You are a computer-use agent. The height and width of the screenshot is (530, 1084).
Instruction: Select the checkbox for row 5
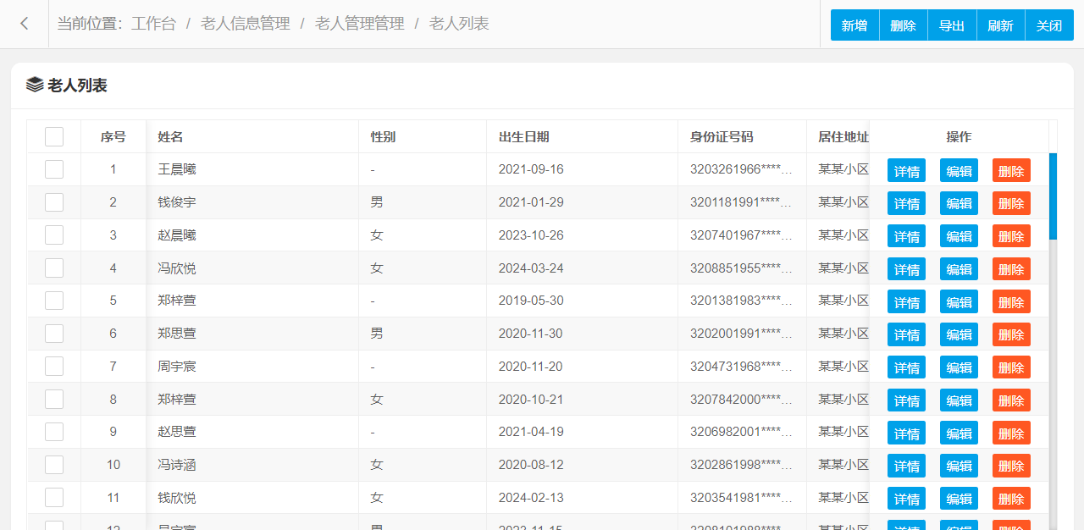54,301
